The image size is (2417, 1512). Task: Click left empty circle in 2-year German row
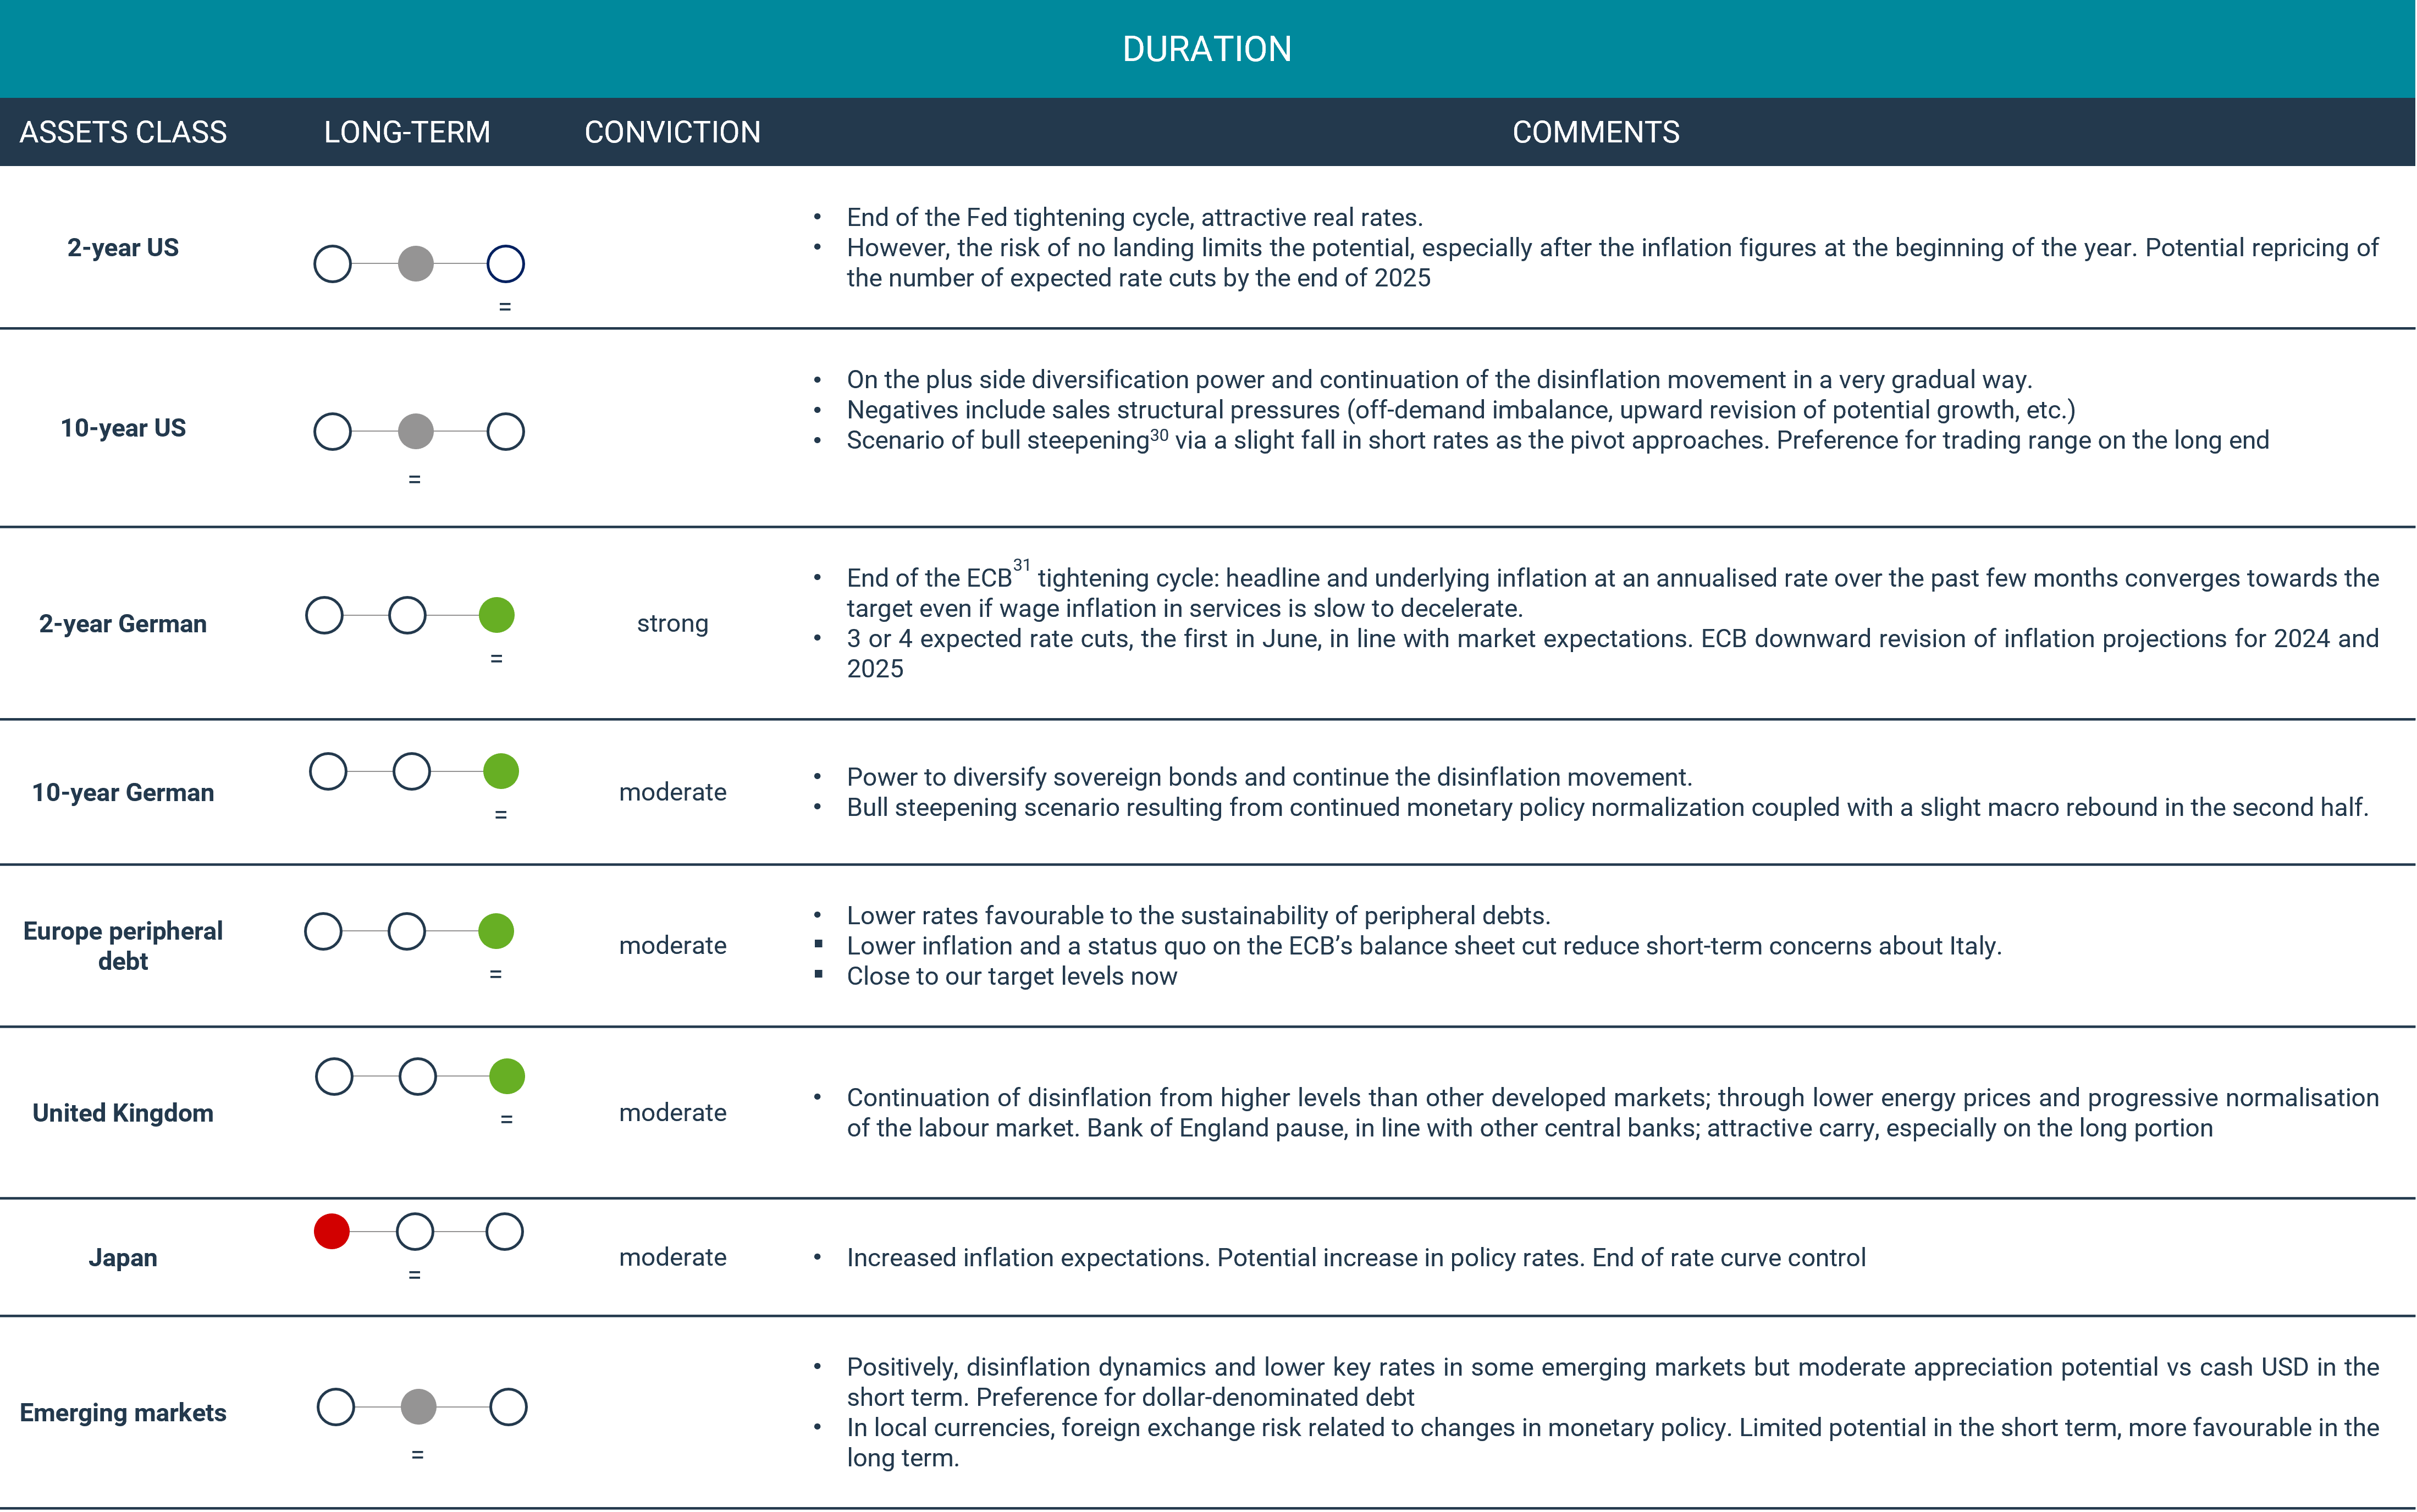[x=324, y=615]
